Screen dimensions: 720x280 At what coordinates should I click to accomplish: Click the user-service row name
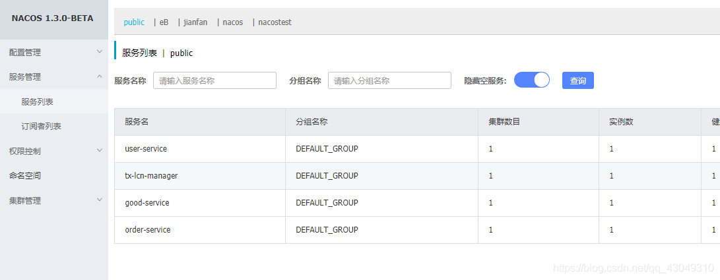coord(146,148)
